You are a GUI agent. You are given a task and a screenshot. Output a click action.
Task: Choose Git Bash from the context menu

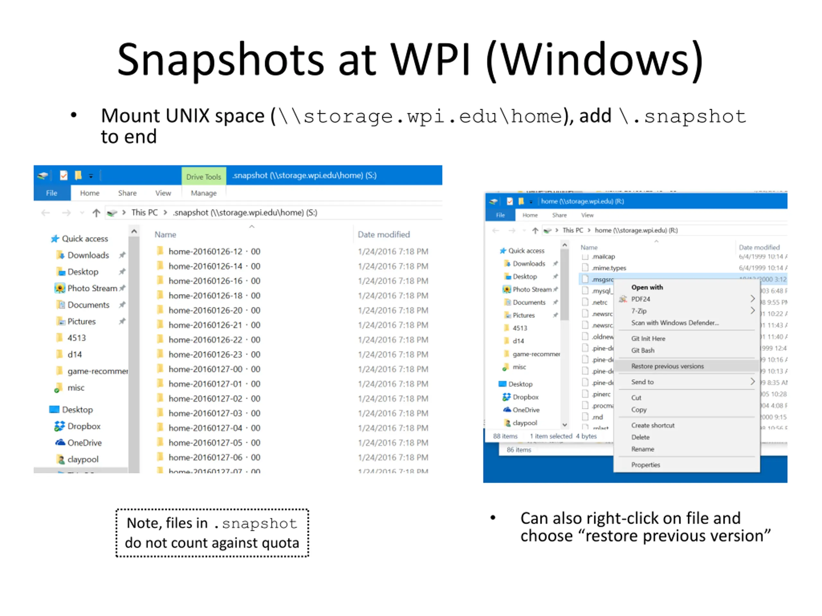pos(687,351)
